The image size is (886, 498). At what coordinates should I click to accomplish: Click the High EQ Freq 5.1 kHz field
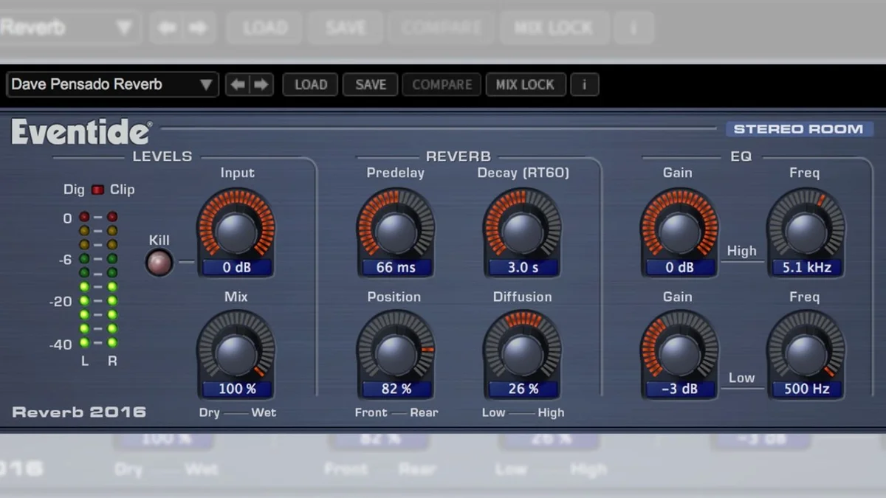coord(806,267)
